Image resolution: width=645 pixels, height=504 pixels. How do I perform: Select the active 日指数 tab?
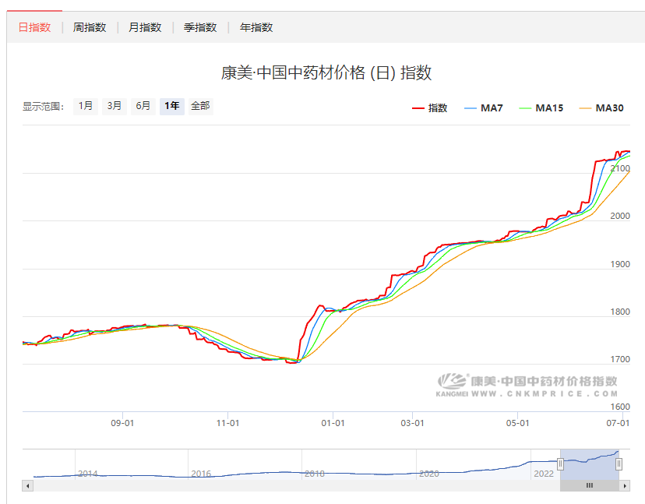(34, 27)
